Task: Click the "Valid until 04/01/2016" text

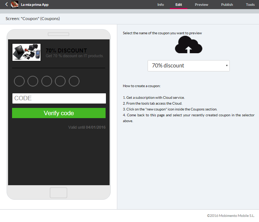Action: pyautogui.click(x=87, y=127)
